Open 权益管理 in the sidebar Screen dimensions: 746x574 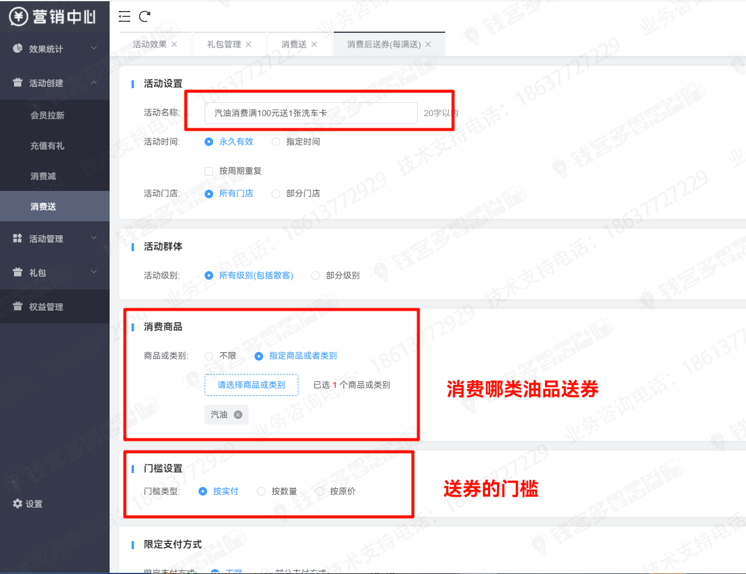click(46, 307)
